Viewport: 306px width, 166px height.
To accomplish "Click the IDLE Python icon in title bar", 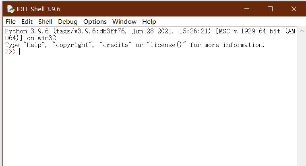I will (x=10, y=9).
